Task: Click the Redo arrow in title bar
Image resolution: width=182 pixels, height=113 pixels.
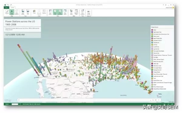Action: (x=11, y=5)
